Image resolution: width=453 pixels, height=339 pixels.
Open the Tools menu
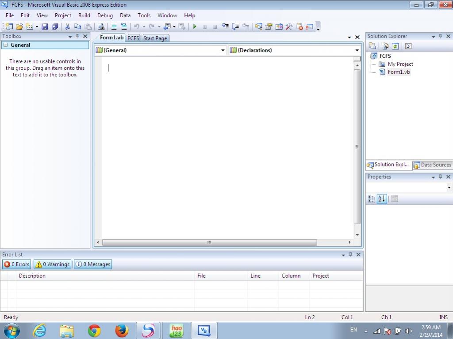point(144,15)
